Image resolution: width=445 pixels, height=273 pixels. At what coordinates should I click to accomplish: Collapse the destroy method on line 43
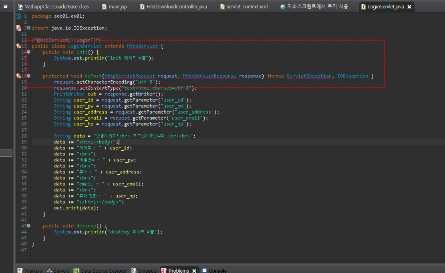pyautogui.click(x=29, y=226)
